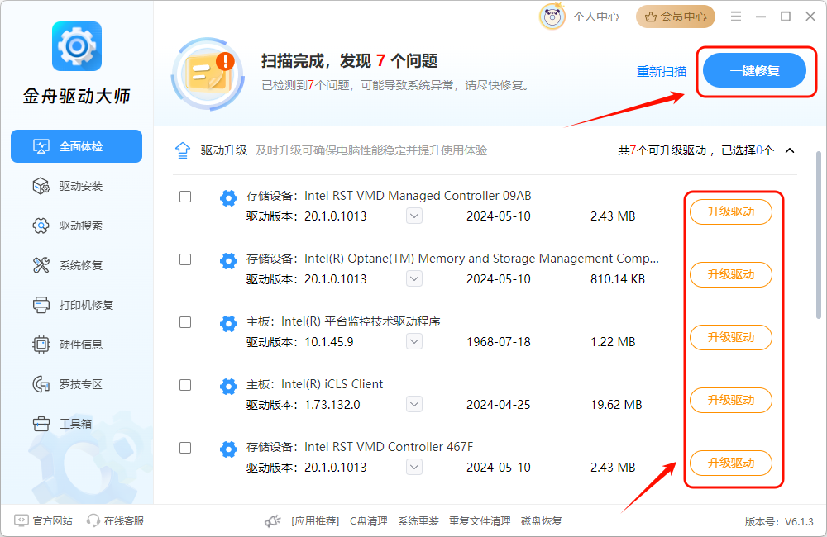Open the hamburger main menu in title bar
The height and width of the screenshot is (537, 827).
736,17
